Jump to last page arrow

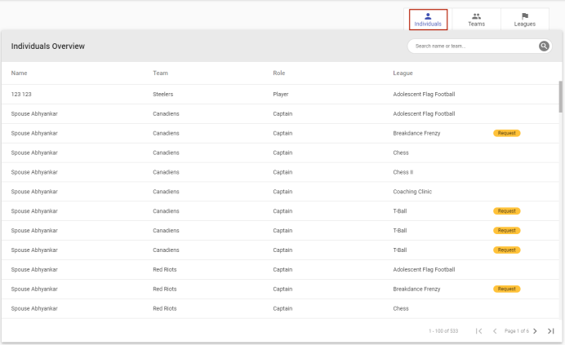click(x=551, y=331)
